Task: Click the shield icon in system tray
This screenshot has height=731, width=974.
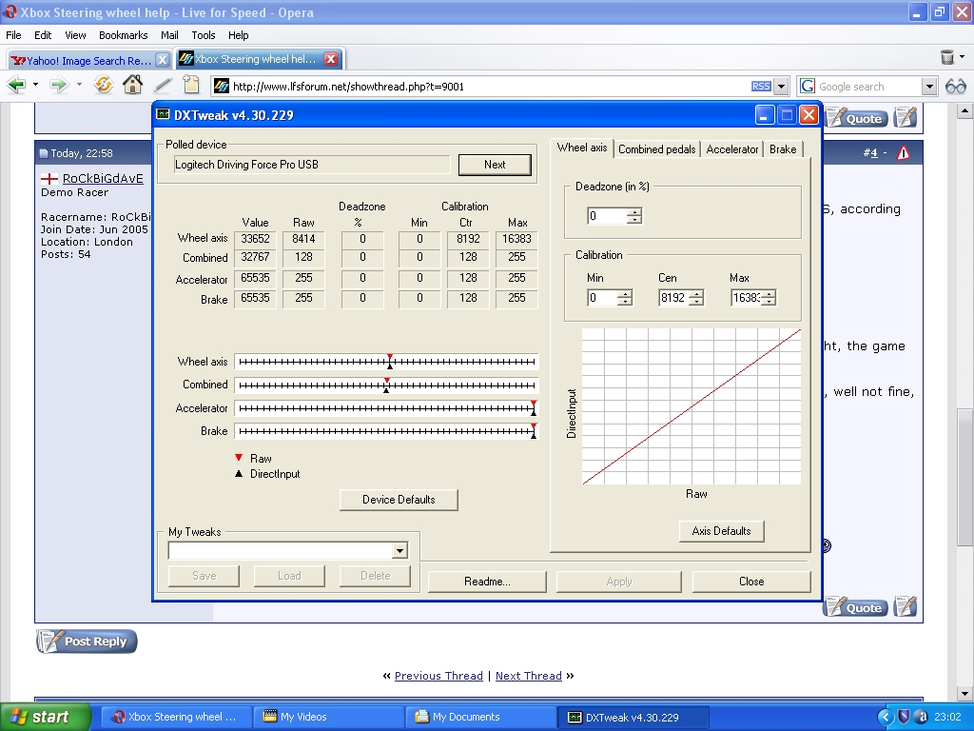Action: tap(904, 717)
